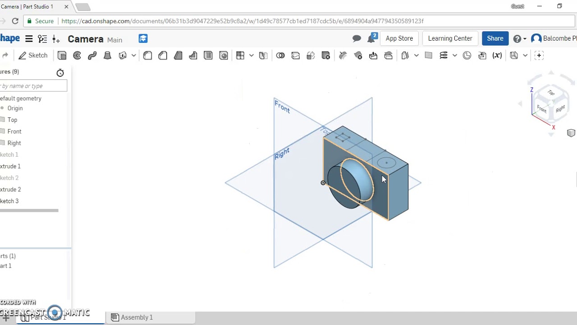Image resolution: width=577 pixels, height=325 pixels.
Task: Select the Extrude tool
Action: tap(62, 56)
